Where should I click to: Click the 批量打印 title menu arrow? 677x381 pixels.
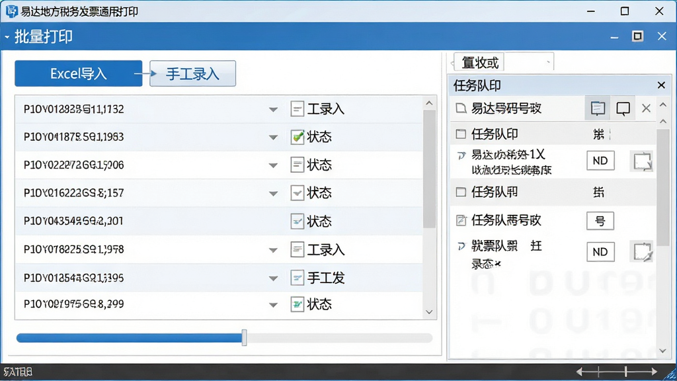point(7,37)
